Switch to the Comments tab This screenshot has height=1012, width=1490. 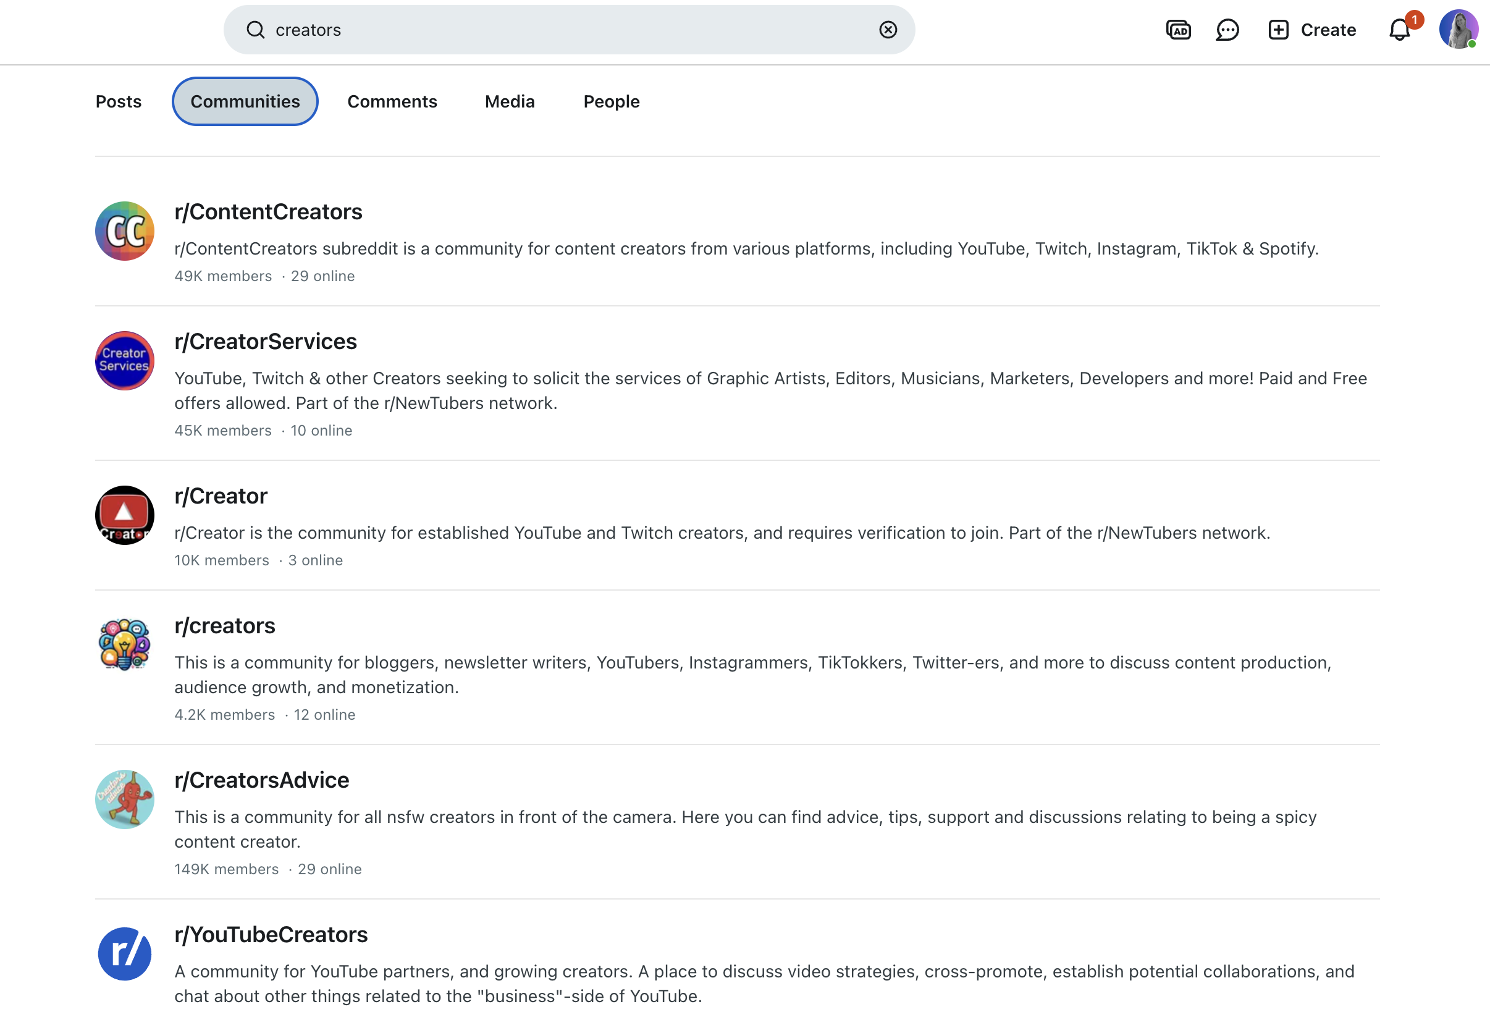click(392, 101)
